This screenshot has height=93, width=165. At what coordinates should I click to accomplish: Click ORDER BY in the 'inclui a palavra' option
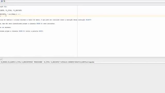click(22, 31)
